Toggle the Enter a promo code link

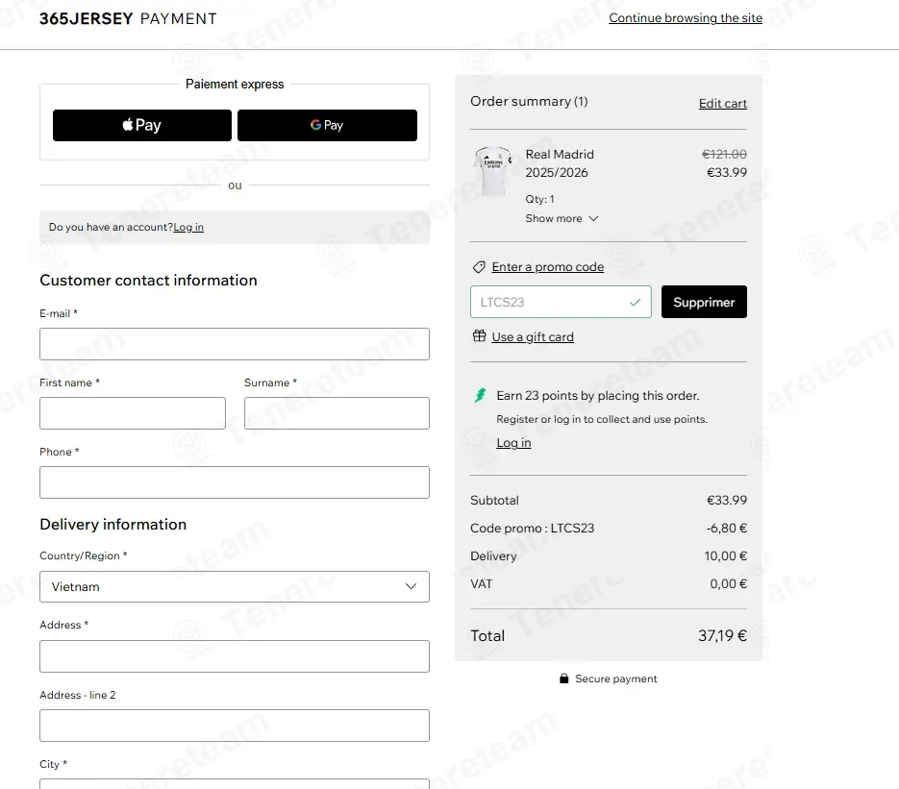point(547,267)
